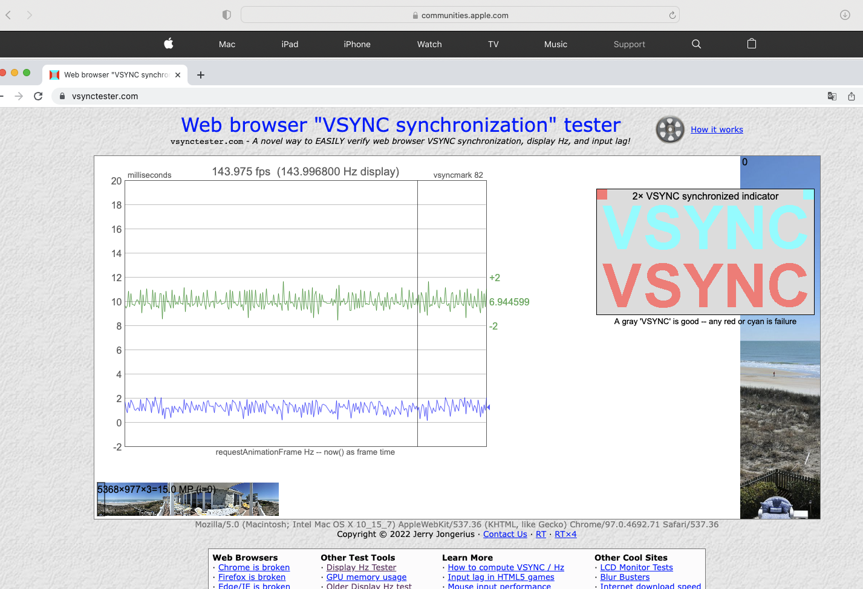Click the red square in VSYNC indicator
Screen dimensions: 863x589
click(602, 195)
